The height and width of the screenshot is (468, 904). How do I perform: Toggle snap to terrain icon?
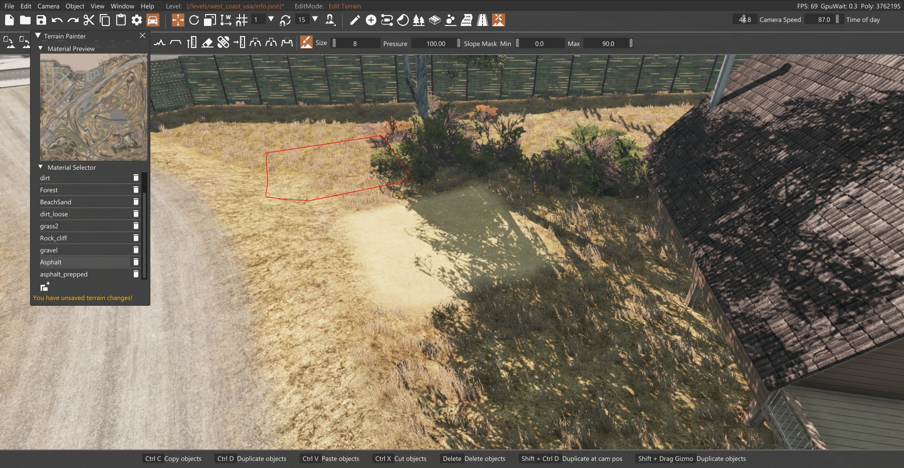(x=330, y=20)
